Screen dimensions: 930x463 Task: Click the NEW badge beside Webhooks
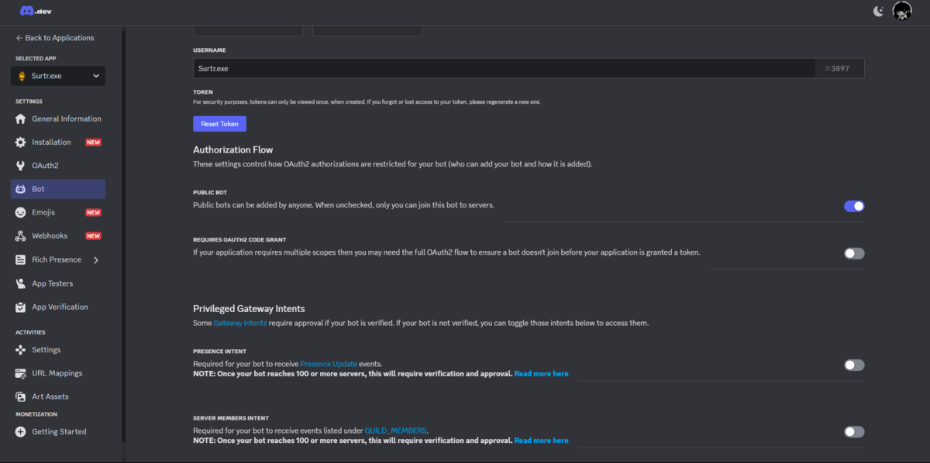tap(93, 236)
